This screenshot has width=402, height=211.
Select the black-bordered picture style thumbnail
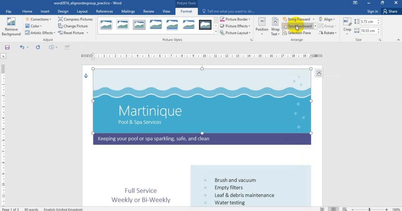205,25
